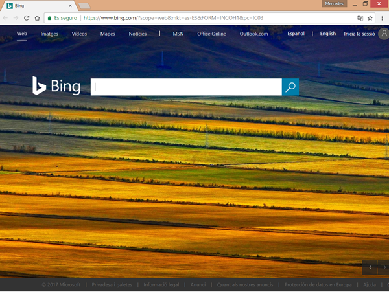Select the Bing browser tab
Viewport: 389px width, 292px height.
pos(38,6)
